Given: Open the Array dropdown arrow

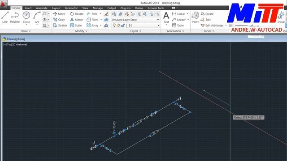Looking at the screenshot, I should click(101, 25).
